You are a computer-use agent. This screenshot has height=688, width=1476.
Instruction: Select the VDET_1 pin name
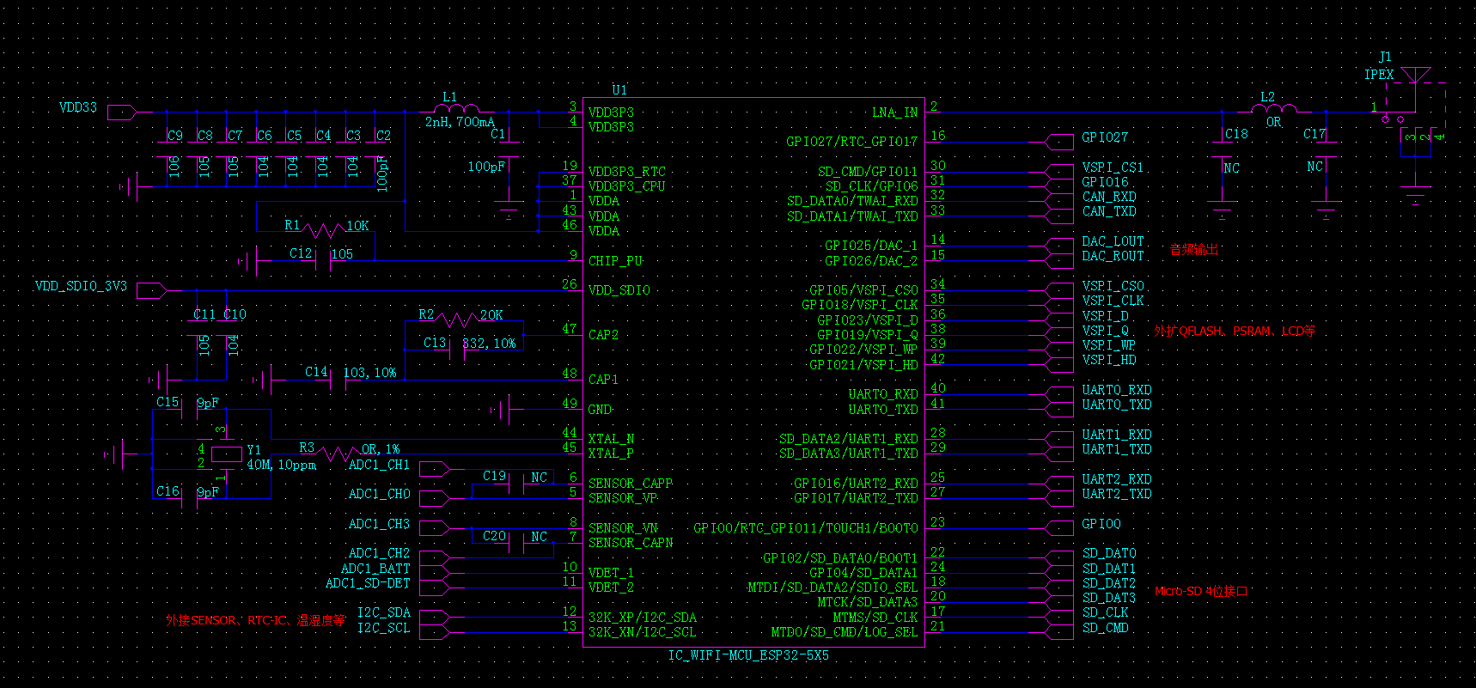[x=611, y=573]
